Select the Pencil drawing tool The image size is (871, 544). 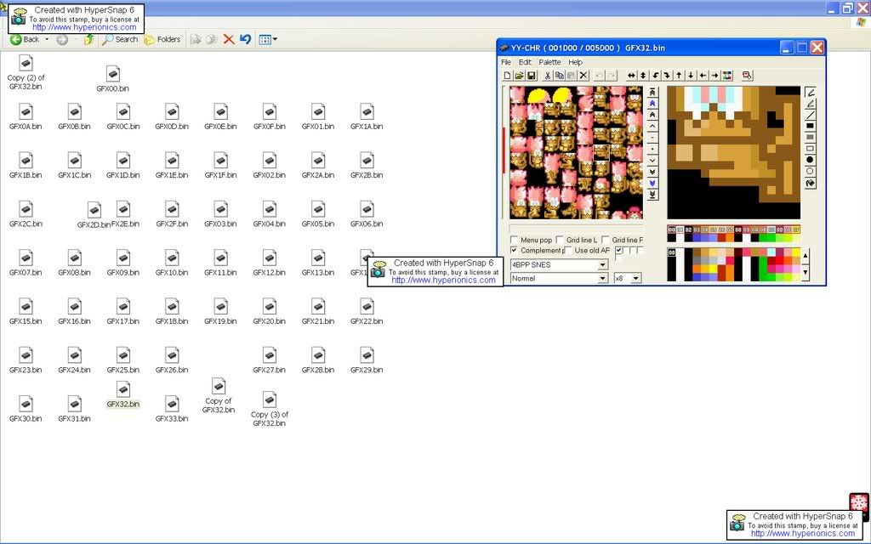(810, 93)
